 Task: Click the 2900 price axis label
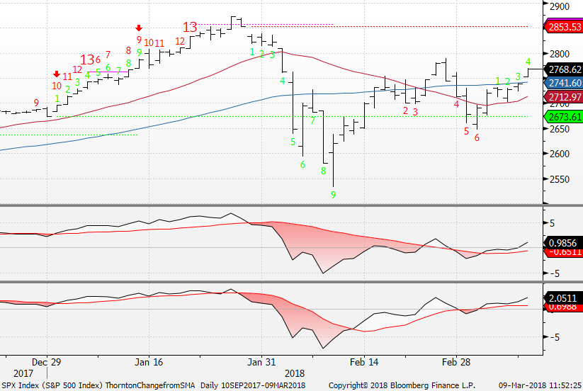coord(560,6)
